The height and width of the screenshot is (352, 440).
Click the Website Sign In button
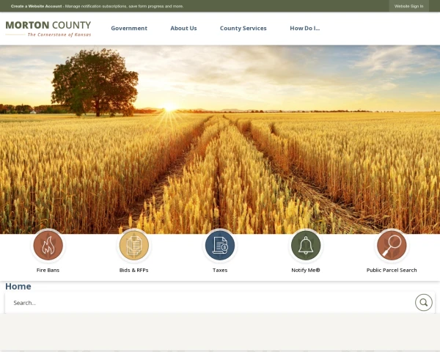coord(409,6)
